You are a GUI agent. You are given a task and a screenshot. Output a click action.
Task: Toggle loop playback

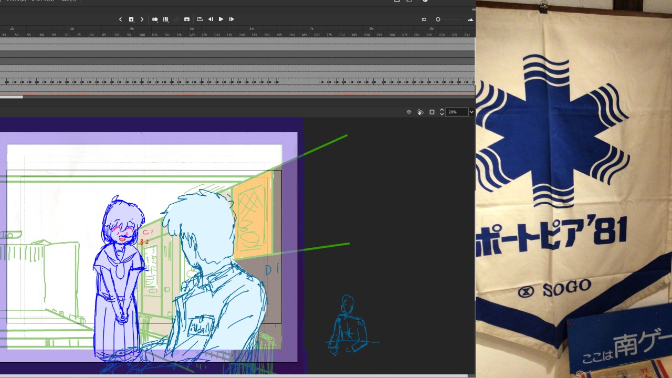(199, 19)
